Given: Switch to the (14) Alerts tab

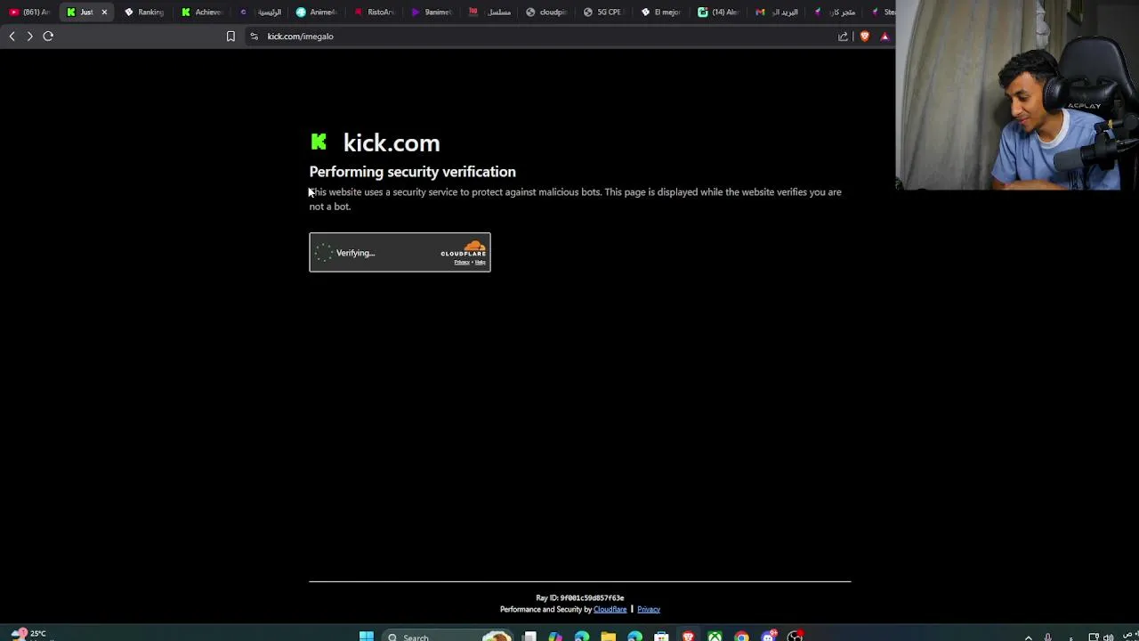Looking at the screenshot, I should [x=717, y=12].
